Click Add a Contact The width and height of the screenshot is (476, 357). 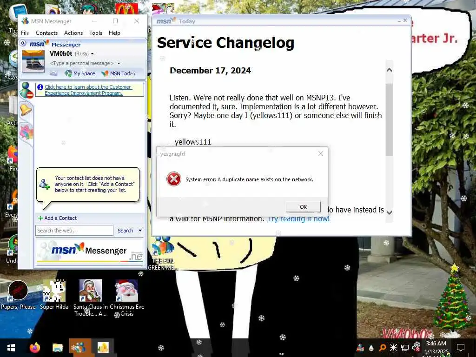pyautogui.click(x=57, y=218)
